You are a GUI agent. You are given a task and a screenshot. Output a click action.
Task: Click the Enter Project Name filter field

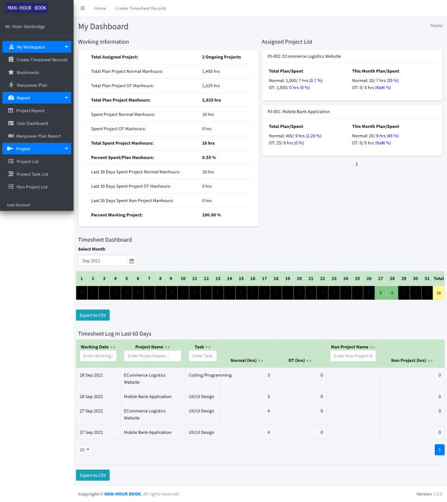tap(153, 356)
